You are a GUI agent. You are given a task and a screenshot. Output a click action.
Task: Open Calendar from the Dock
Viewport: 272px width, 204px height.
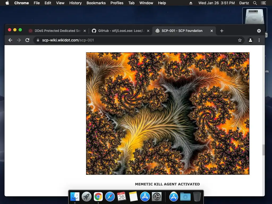pyautogui.click(x=121, y=197)
